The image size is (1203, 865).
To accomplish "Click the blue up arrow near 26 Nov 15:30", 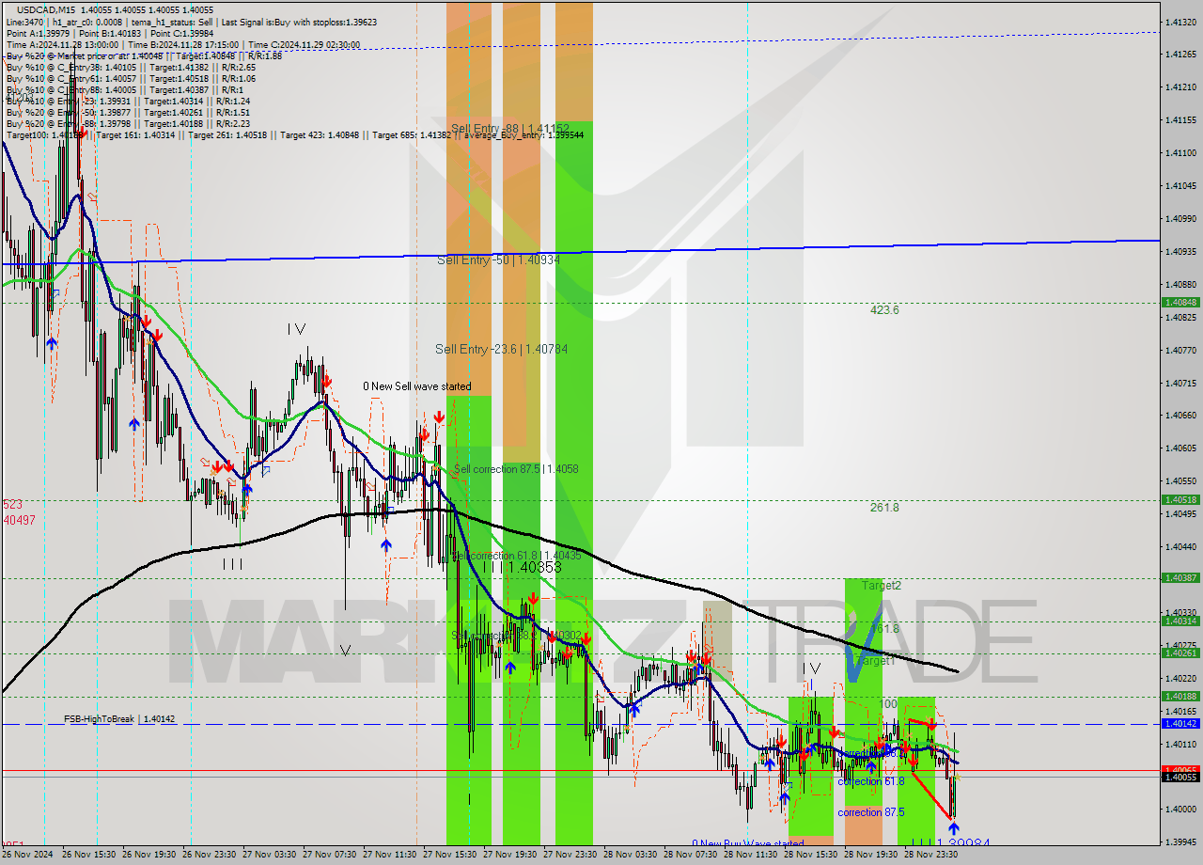I will coord(52,342).
